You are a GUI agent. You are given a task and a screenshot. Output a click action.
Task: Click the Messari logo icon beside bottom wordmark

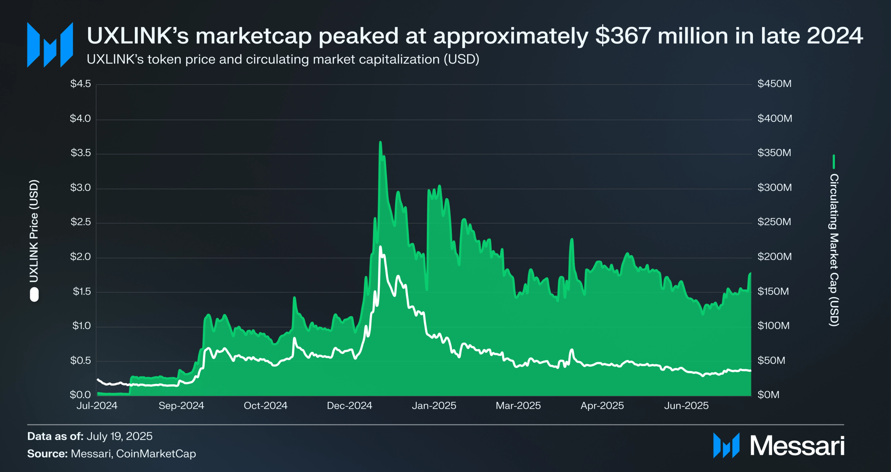coord(726,445)
